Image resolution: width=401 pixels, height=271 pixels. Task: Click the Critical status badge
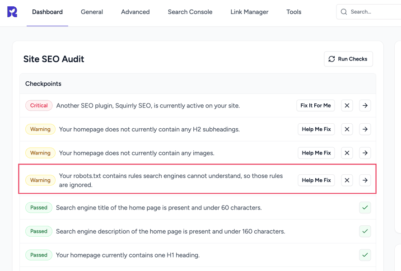pyautogui.click(x=39, y=105)
